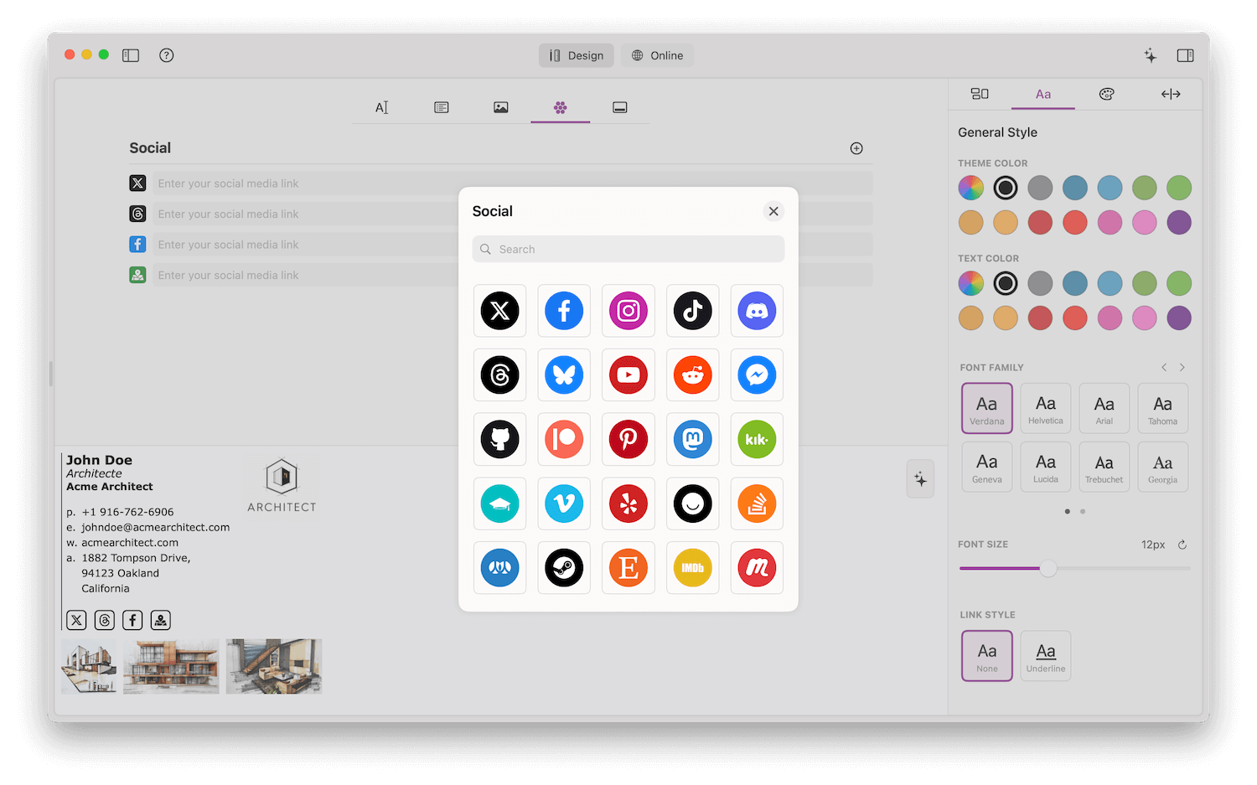Toggle the left sidebar icon

[131, 55]
